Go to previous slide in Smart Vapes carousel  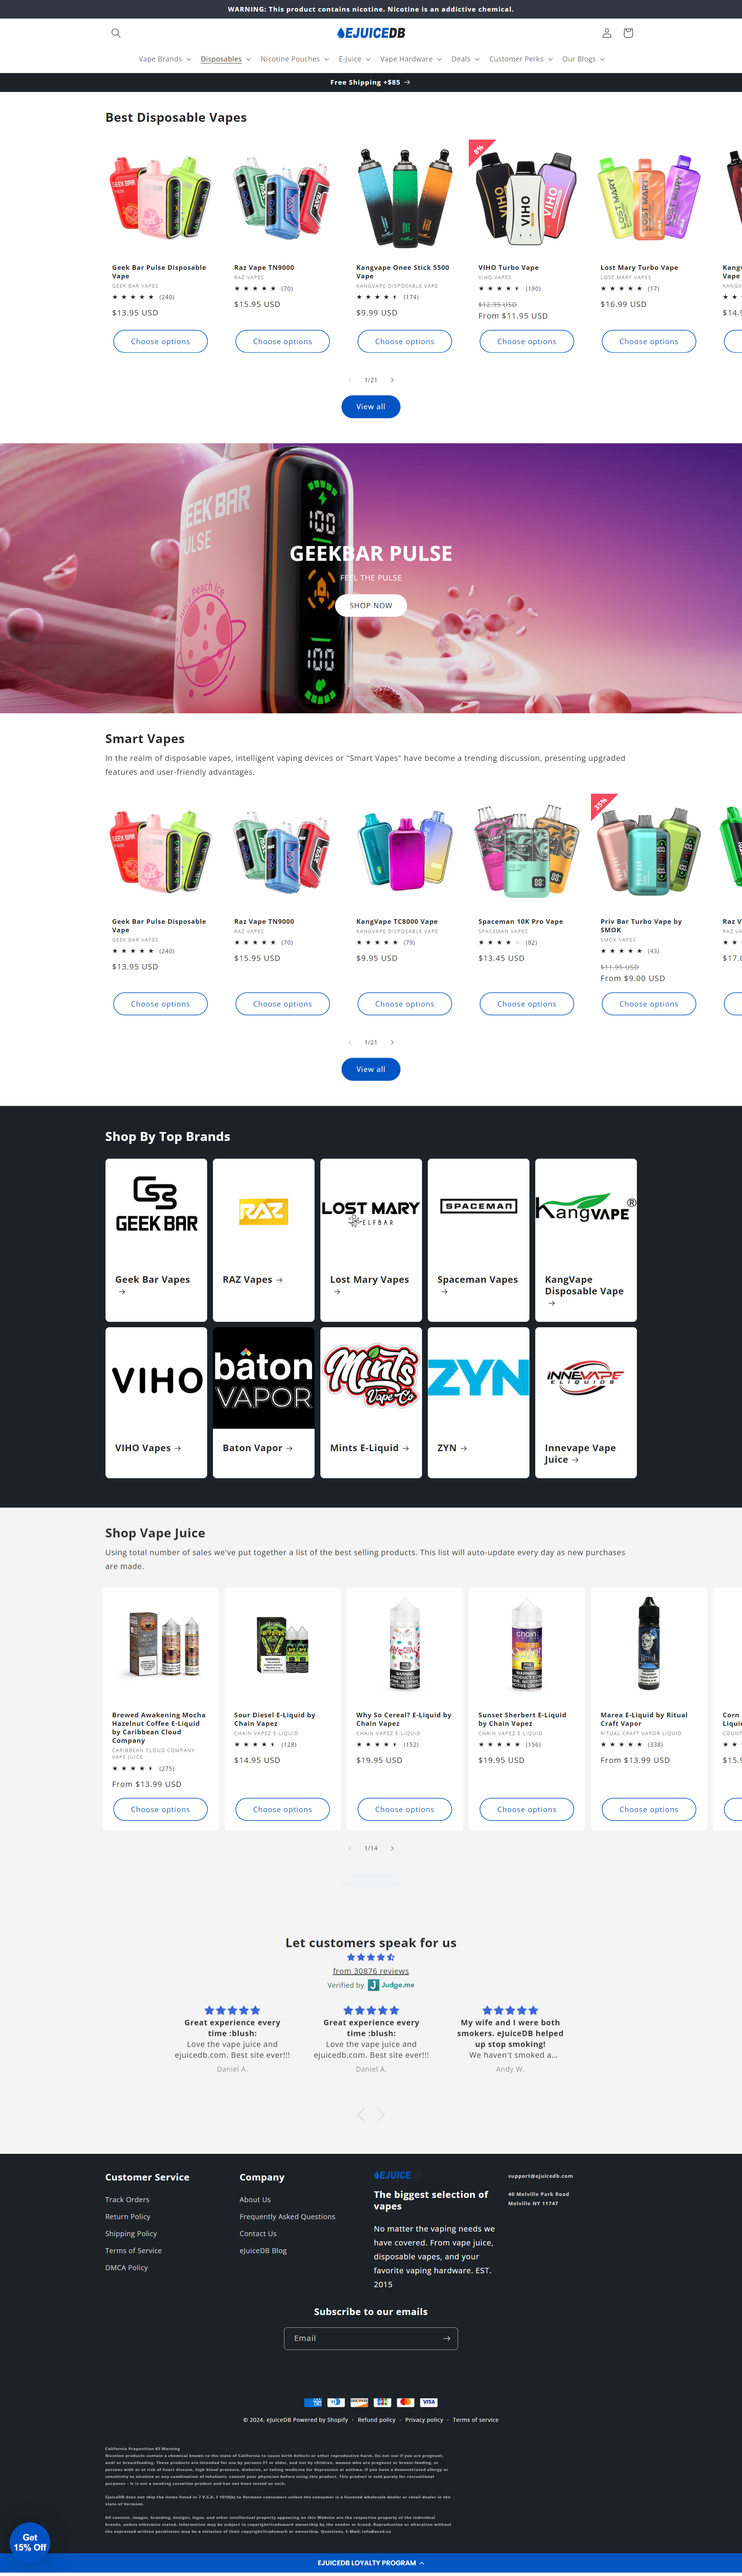[349, 1042]
